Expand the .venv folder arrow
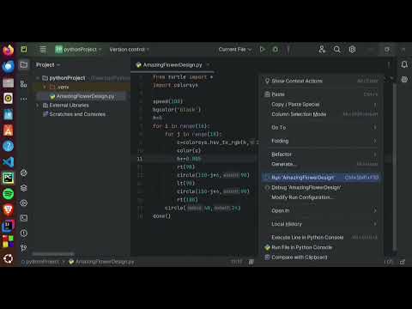Viewport: 412px width, 309px height. tap(45, 87)
